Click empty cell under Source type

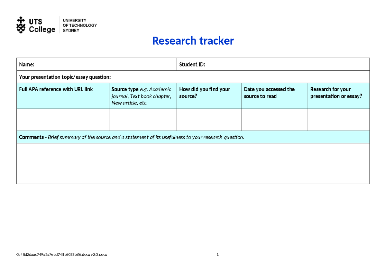[x=143, y=120]
